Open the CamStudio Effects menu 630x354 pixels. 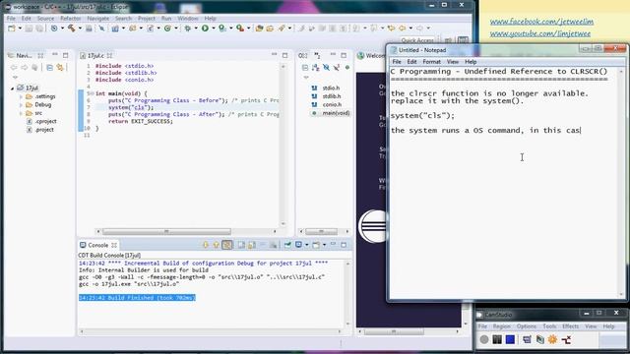[570, 326]
